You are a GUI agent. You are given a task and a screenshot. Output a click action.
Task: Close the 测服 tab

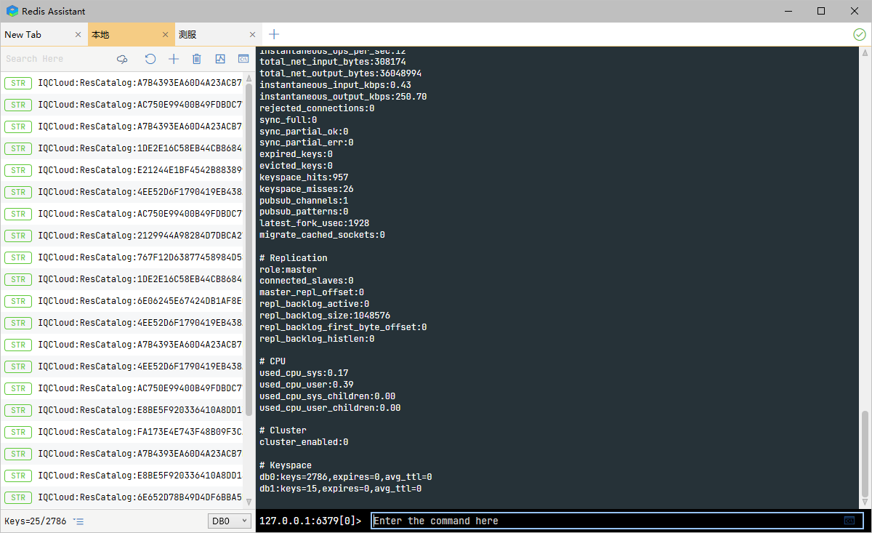pyautogui.click(x=252, y=34)
